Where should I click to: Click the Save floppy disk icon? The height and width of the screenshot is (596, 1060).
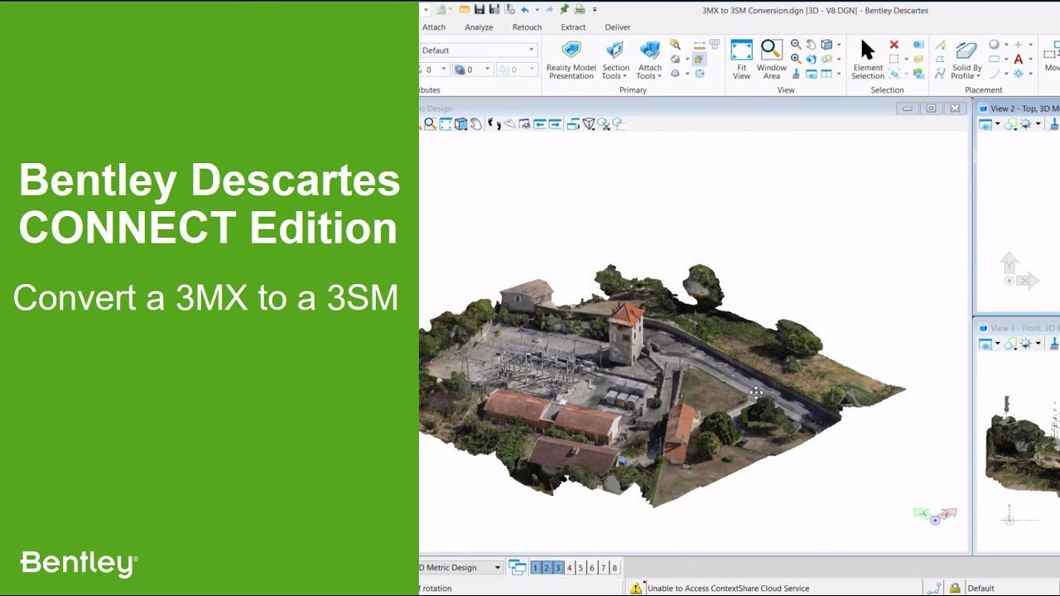[479, 10]
